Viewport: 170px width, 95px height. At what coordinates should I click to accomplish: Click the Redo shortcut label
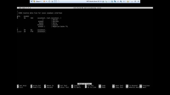(x=104, y=87)
